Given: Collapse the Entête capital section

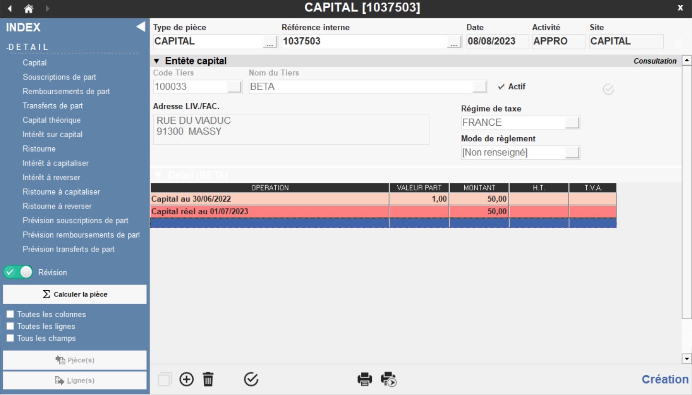Looking at the screenshot, I should 156,61.
